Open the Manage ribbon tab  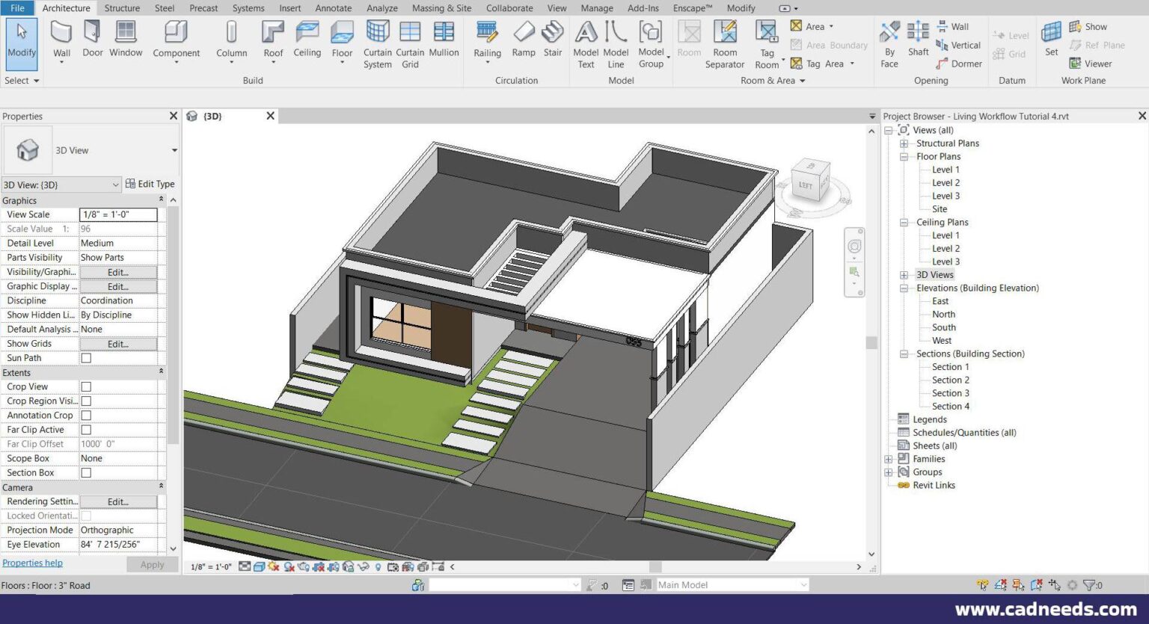(597, 8)
